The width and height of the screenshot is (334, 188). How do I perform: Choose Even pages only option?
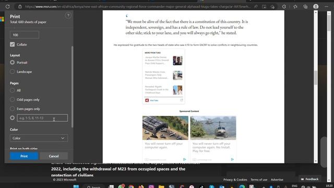click(13, 109)
